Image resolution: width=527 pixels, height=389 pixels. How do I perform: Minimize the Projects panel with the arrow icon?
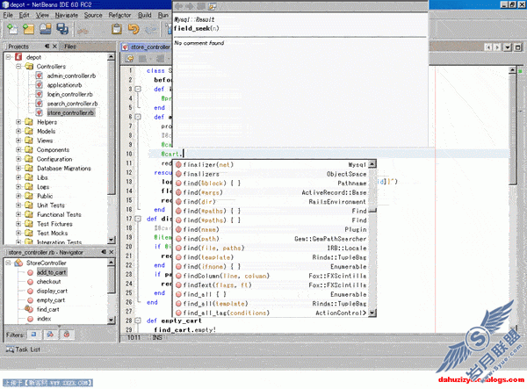pos(47,46)
